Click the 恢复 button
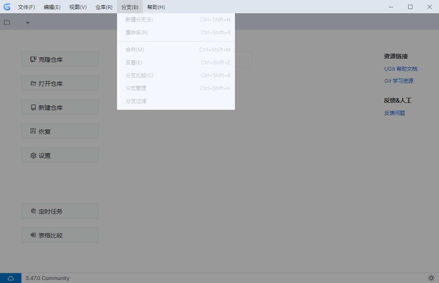Image resolution: width=439 pixels, height=283 pixels. coord(60,131)
